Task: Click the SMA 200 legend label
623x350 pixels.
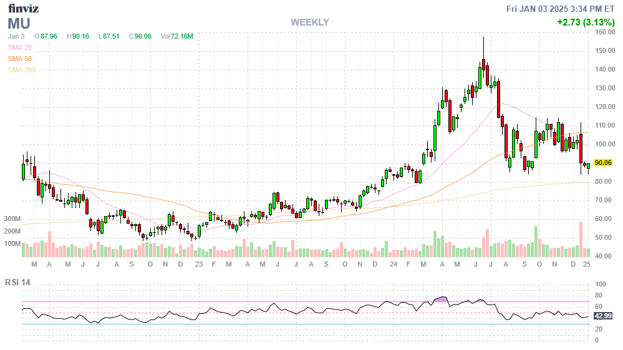Action: coord(22,70)
